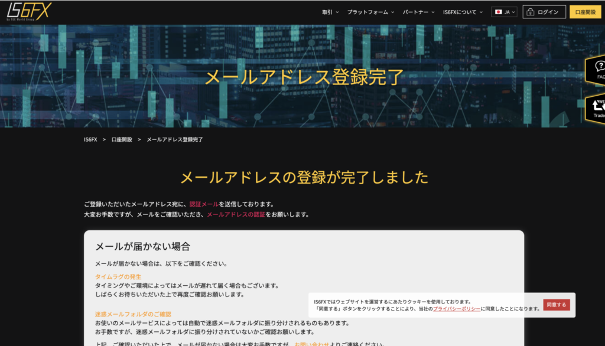This screenshot has height=346, width=605.
Task: Click the line starting お手数ですが、迷惑メールフォルダに
Action: (206, 332)
